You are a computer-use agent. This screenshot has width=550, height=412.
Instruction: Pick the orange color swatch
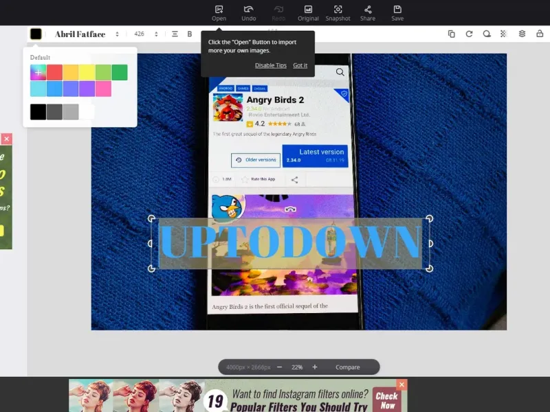point(71,73)
